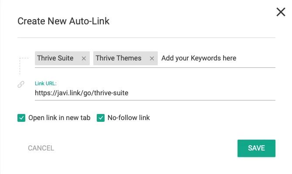
Task: Remove the Thrive Suite keyword tag
Action: 84,58
